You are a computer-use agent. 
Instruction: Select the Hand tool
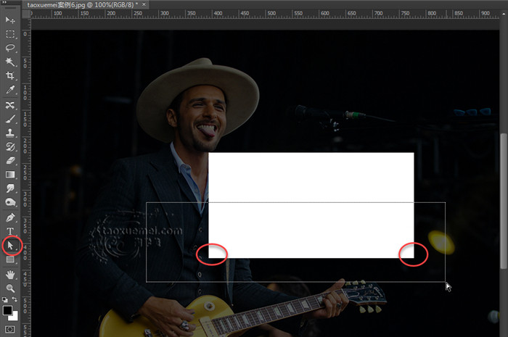point(10,275)
